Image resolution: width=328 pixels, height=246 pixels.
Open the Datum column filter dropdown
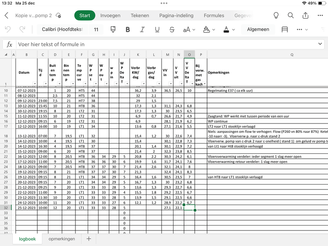pos(34,83)
